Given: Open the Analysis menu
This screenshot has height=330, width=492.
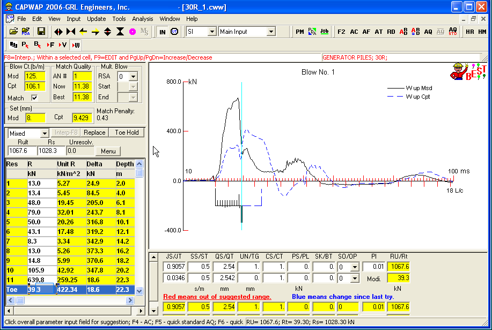Looking at the screenshot, I should pos(143,19).
